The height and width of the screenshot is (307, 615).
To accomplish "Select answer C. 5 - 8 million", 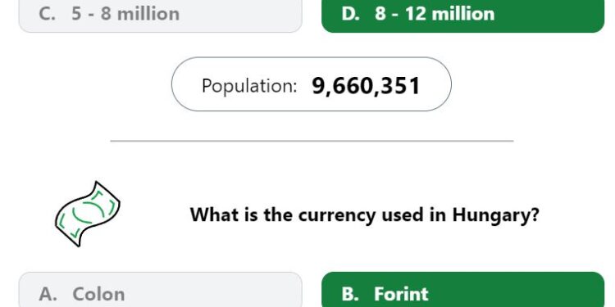I will pos(161,16).
